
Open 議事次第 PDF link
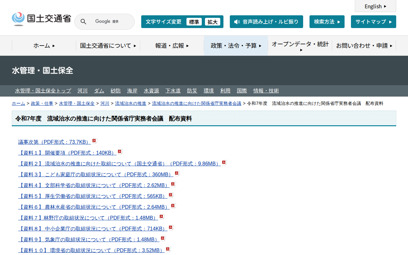(x=55, y=142)
